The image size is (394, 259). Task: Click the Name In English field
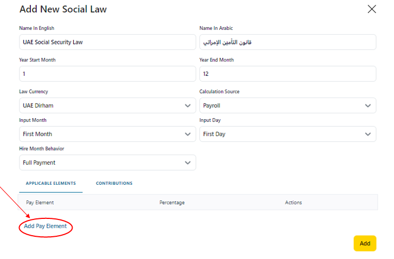pyautogui.click(x=107, y=42)
